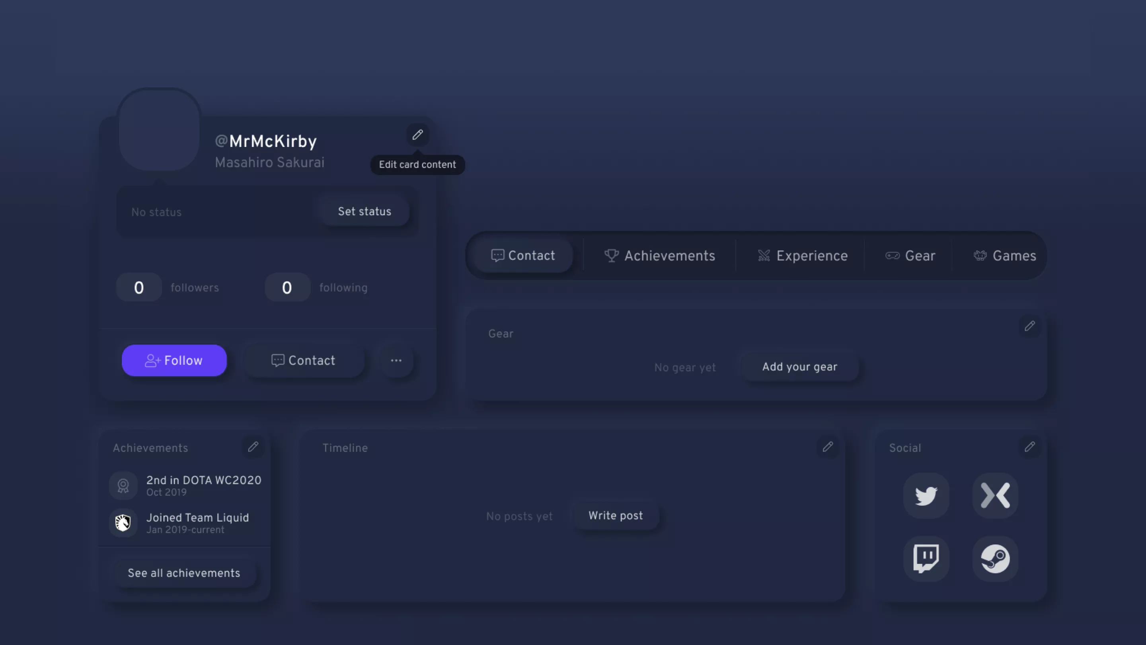
Task: Click Write post in the Timeline
Action: (x=615, y=516)
